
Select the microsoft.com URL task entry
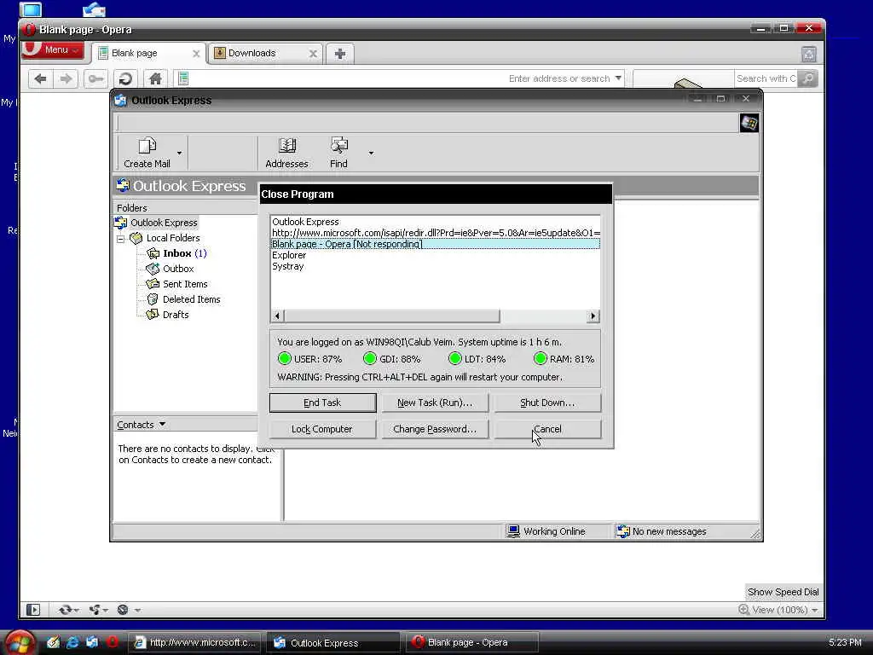coord(436,233)
